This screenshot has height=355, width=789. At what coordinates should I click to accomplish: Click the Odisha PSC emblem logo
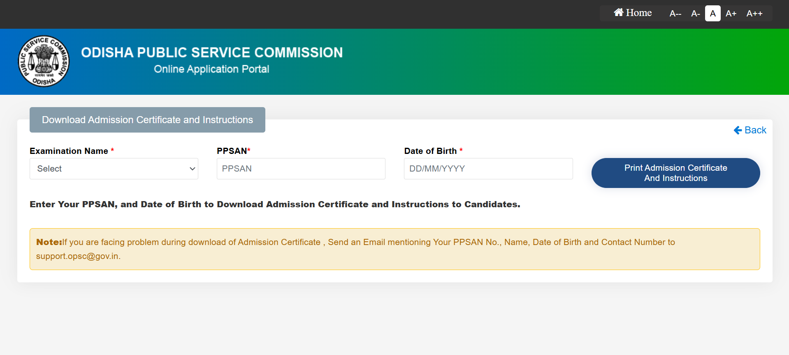point(44,61)
